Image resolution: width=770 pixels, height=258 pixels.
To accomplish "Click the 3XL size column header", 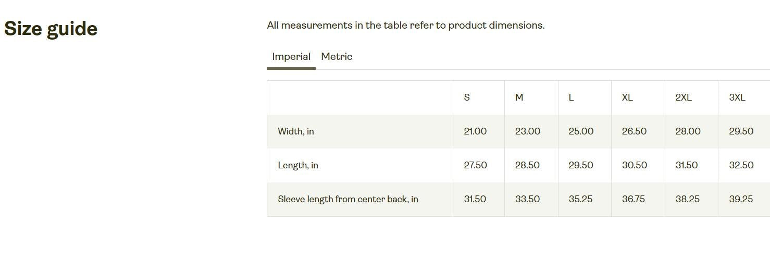I will point(737,97).
